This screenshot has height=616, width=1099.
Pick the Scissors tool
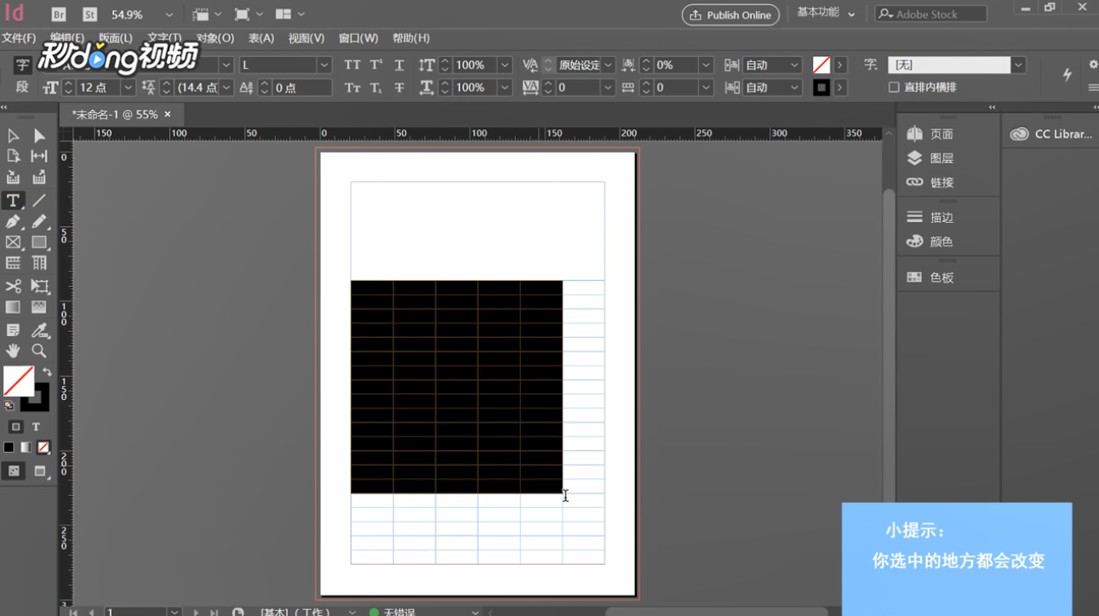click(13, 287)
